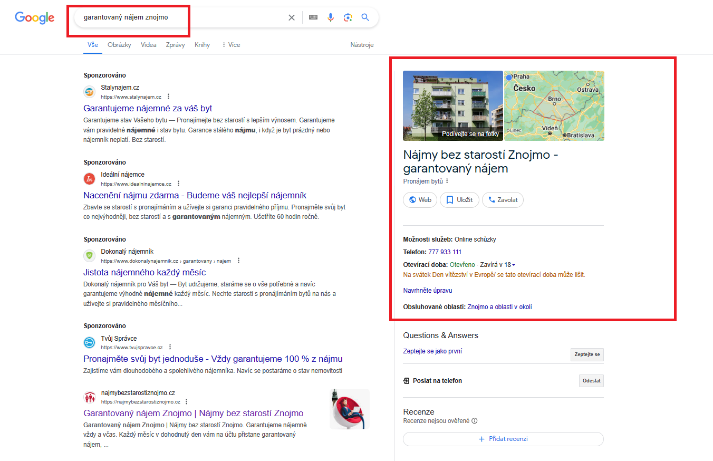713x461 pixels.
Task: Open three-dot menu next to najmybezstarostiznojmo.cz URL
Action: pyautogui.click(x=186, y=401)
